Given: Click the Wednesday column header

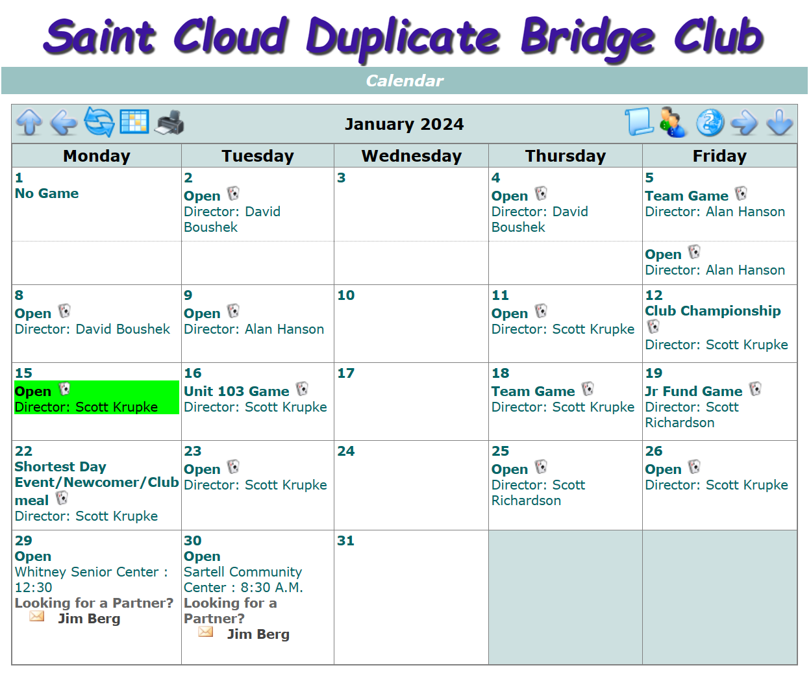Looking at the screenshot, I should click(411, 156).
